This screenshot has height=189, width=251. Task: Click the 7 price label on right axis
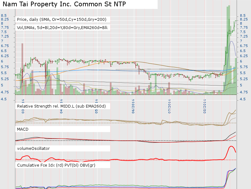(241, 41)
